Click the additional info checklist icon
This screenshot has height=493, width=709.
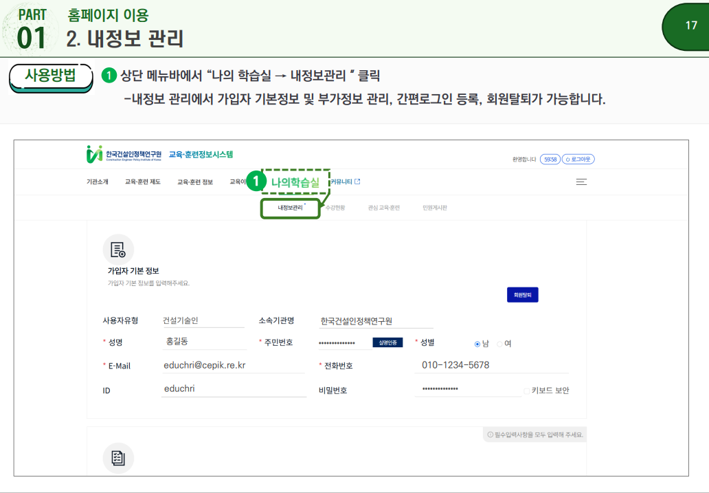pos(118,458)
